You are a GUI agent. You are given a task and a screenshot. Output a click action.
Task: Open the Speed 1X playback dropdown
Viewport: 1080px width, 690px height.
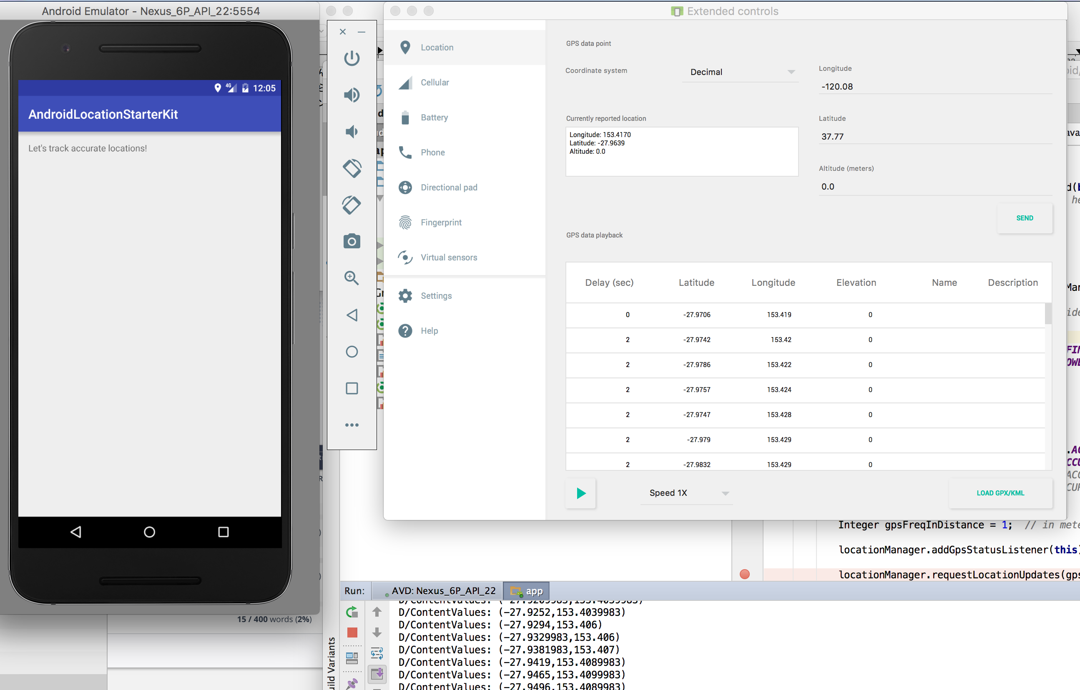click(687, 493)
